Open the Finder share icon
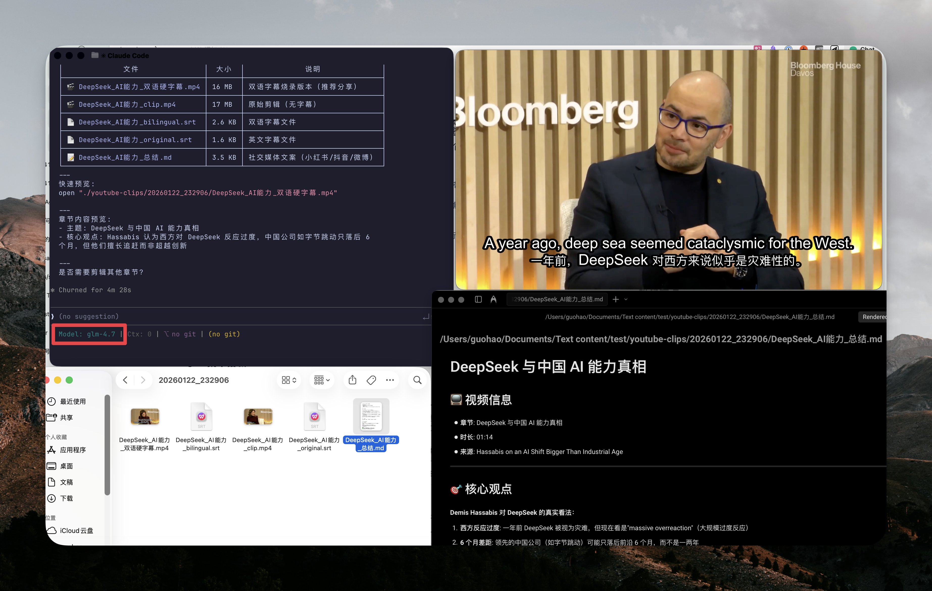Image resolution: width=932 pixels, height=591 pixels. [352, 380]
